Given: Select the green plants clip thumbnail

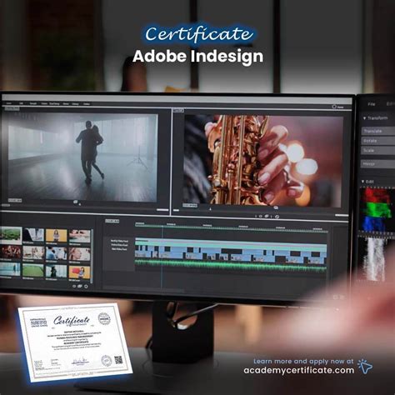Looking at the screenshot, I should coord(11,235).
